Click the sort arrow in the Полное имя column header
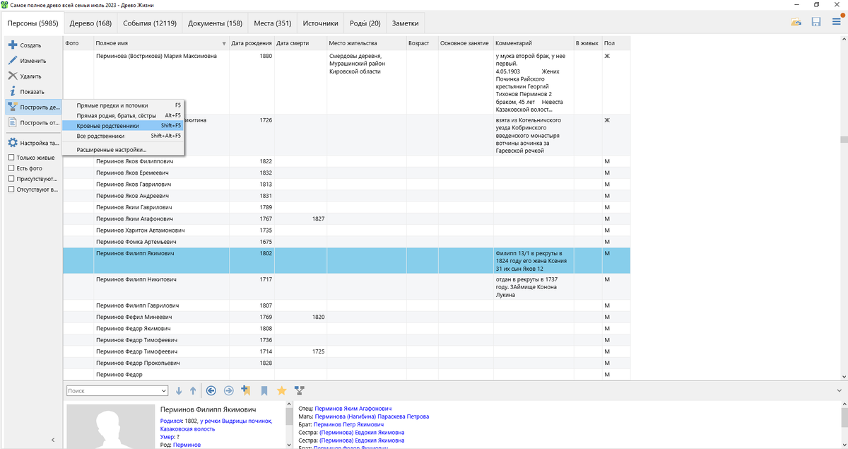Screen dimensions: 848x449 [225, 43]
